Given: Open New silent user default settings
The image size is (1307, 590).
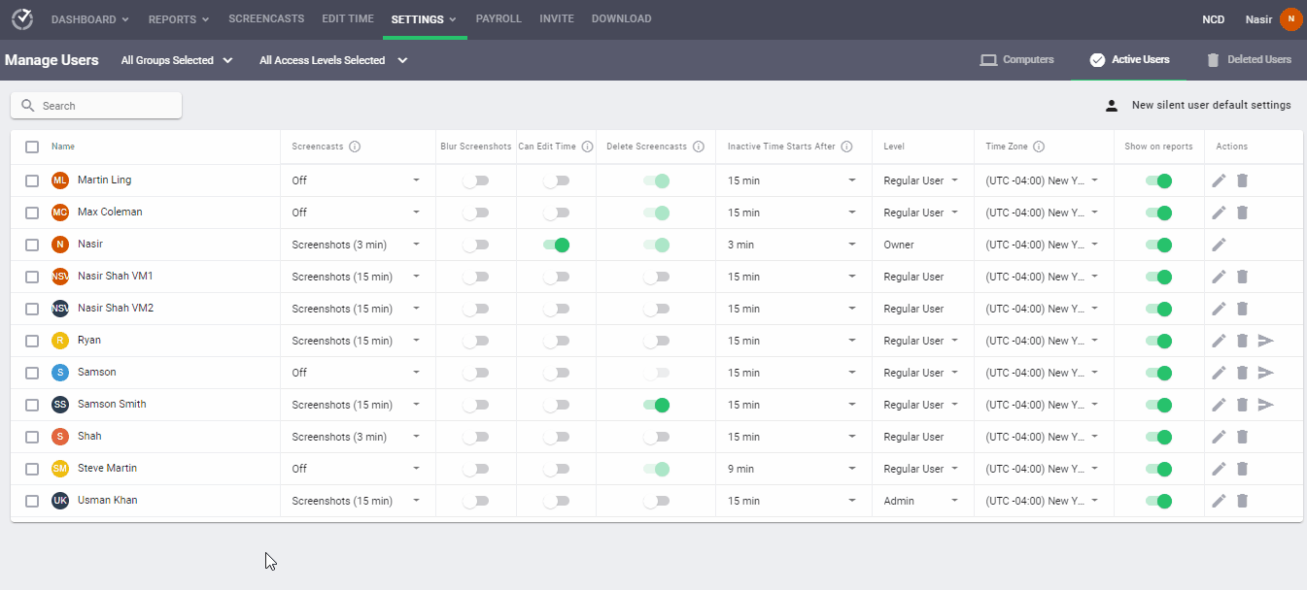Looking at the screenshot, I should click(1211, 104).
